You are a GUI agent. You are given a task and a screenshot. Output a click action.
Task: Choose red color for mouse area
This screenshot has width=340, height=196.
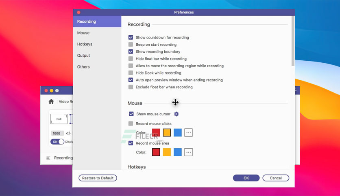(156, 152)
